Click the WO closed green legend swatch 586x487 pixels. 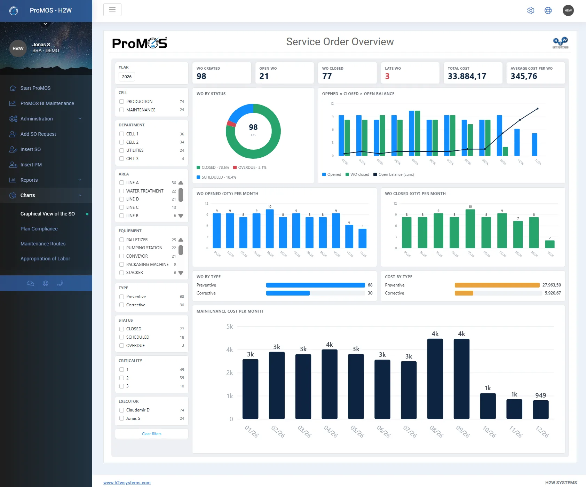(x=347, y=174)
